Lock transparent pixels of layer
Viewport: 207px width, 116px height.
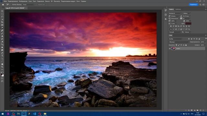point(176,45)
